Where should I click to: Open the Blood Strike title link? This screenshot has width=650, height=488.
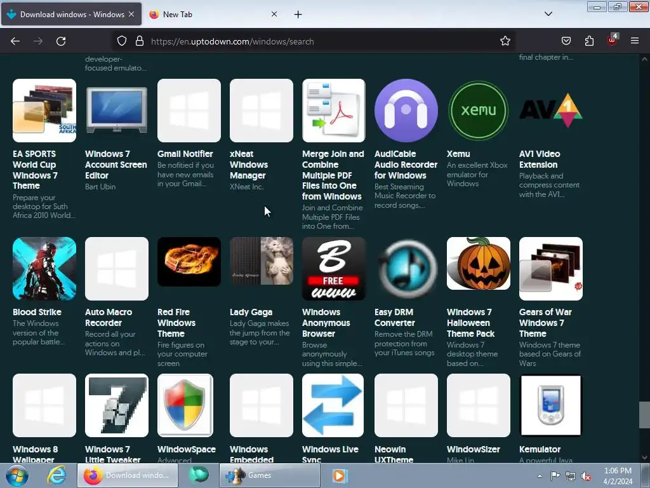(x=37, y=312)
